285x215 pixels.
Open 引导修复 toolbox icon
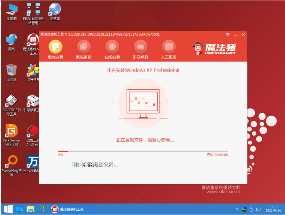[141, 47]
